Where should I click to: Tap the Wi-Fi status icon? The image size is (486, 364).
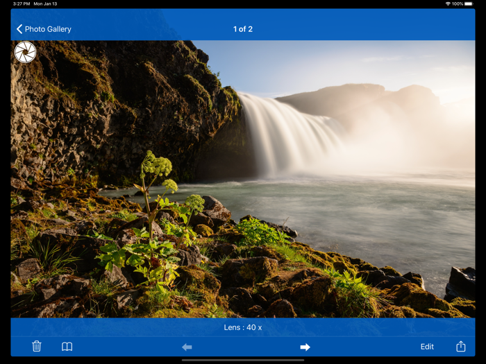click(448, 3)
